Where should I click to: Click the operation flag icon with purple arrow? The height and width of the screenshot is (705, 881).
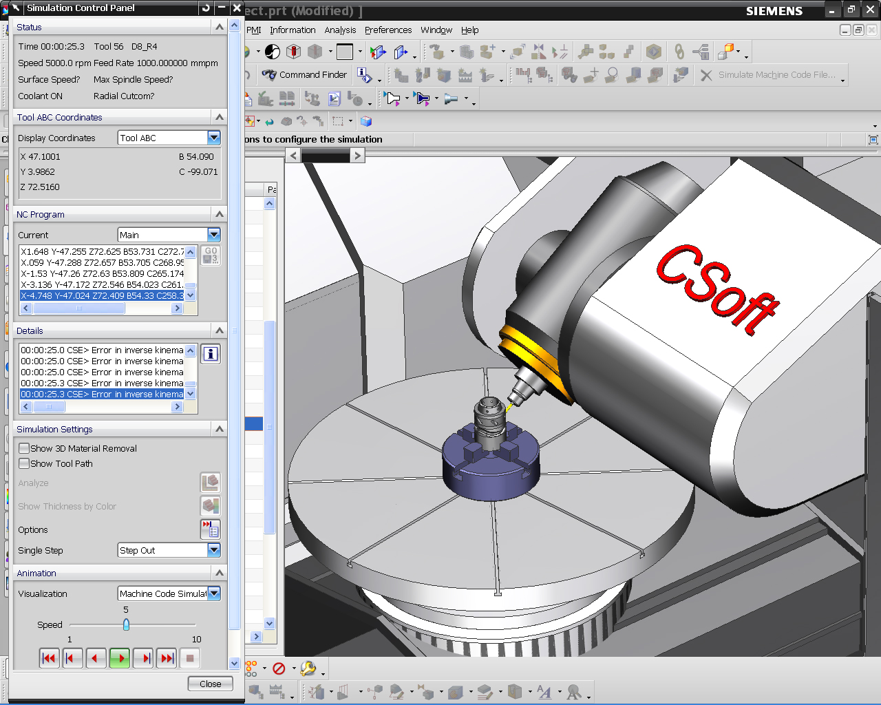click(x=393, y=98)
